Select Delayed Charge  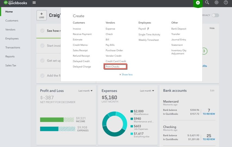82,67
